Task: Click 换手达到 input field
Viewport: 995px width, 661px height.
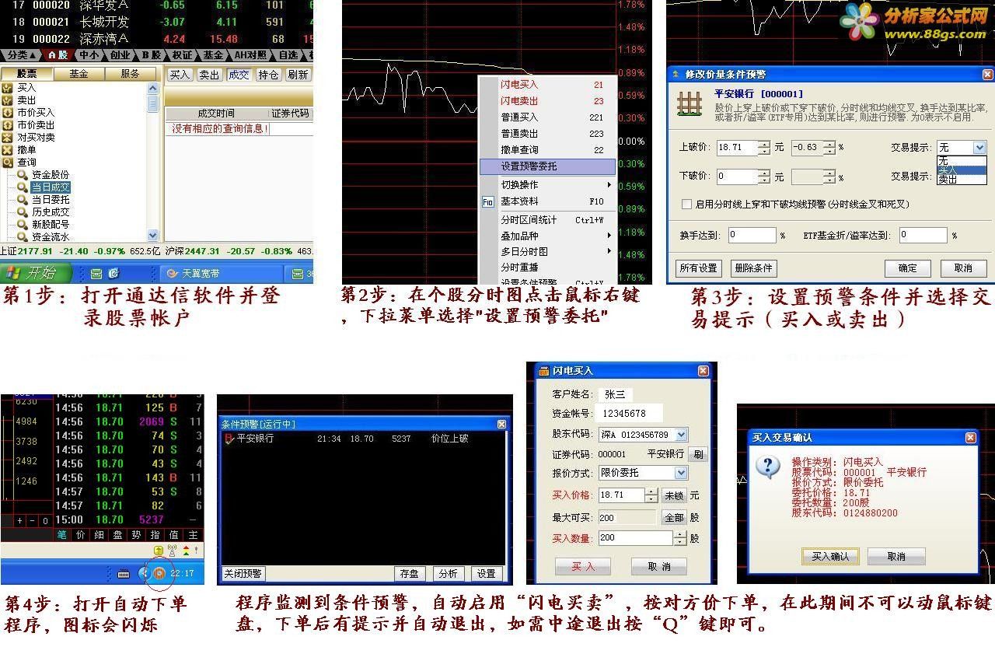Action: pos(752,235)
